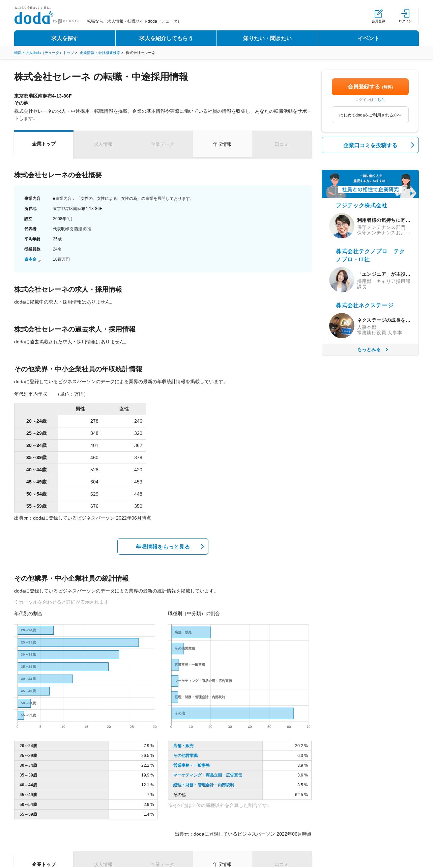Viewport: 433px width, 867px height.
Task: Select the upper 求人情報 tab
Action: pos(103,144)
